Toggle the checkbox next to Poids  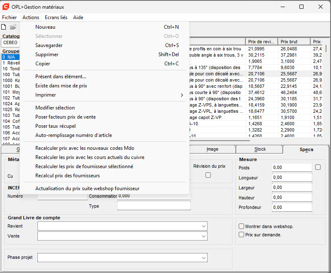pyautogui.click(x=318, y=167)
